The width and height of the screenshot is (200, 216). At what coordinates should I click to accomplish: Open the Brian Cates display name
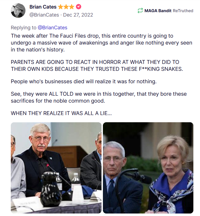pos(43,7)
